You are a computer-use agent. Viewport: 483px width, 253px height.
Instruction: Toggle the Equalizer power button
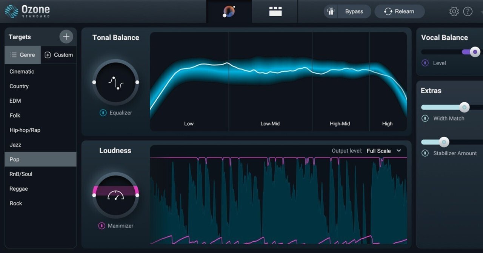[x=103, y=113]
